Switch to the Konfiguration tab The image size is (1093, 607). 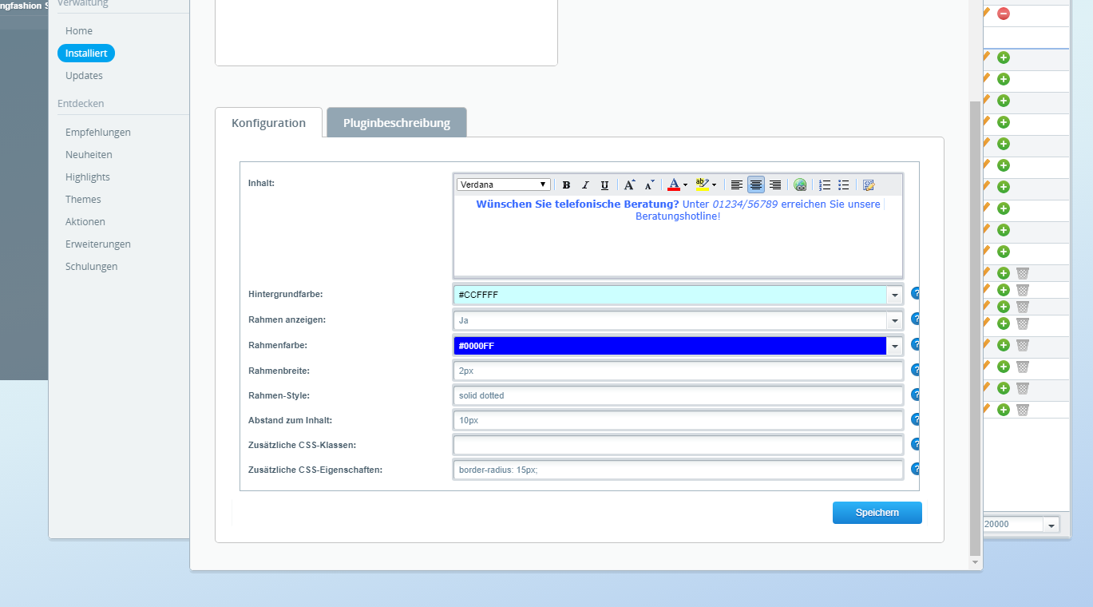coord(269,123)
